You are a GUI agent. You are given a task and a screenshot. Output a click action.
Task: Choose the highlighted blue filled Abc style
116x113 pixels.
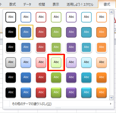click(26, 32)
